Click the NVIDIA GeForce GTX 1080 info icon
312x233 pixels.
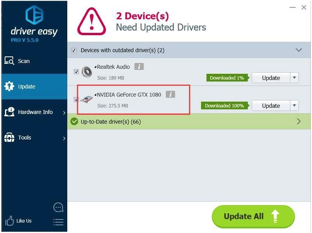pyautogui.click(x=170, y=94)
